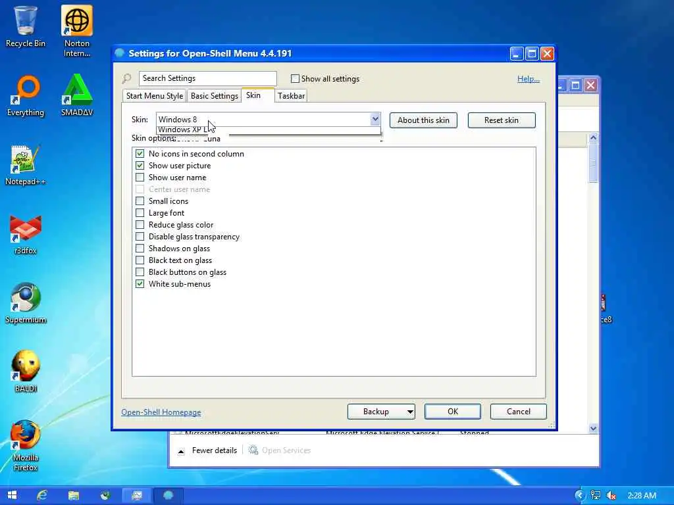Select the Open-Shell shell icon in taskbar
674x505 pixels.
coord(105,495)
